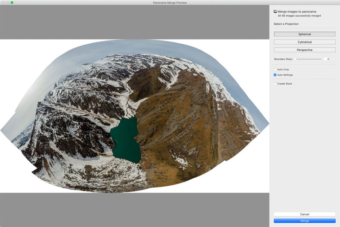This screenshot has height=227, width=340.
Task: Uncheck the Auto Settings checkbox
Action: point(275,75)
